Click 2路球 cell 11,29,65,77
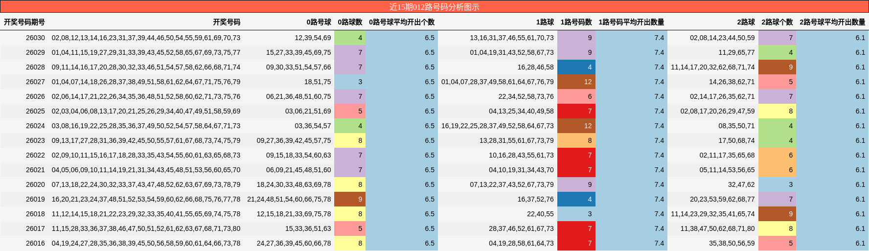Image resolution: width=869 pixels, height=251 pixels. click(737, 52)
